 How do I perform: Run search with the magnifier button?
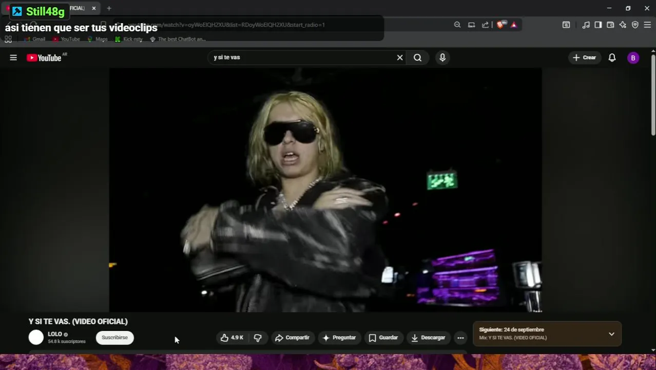(417, 58)
